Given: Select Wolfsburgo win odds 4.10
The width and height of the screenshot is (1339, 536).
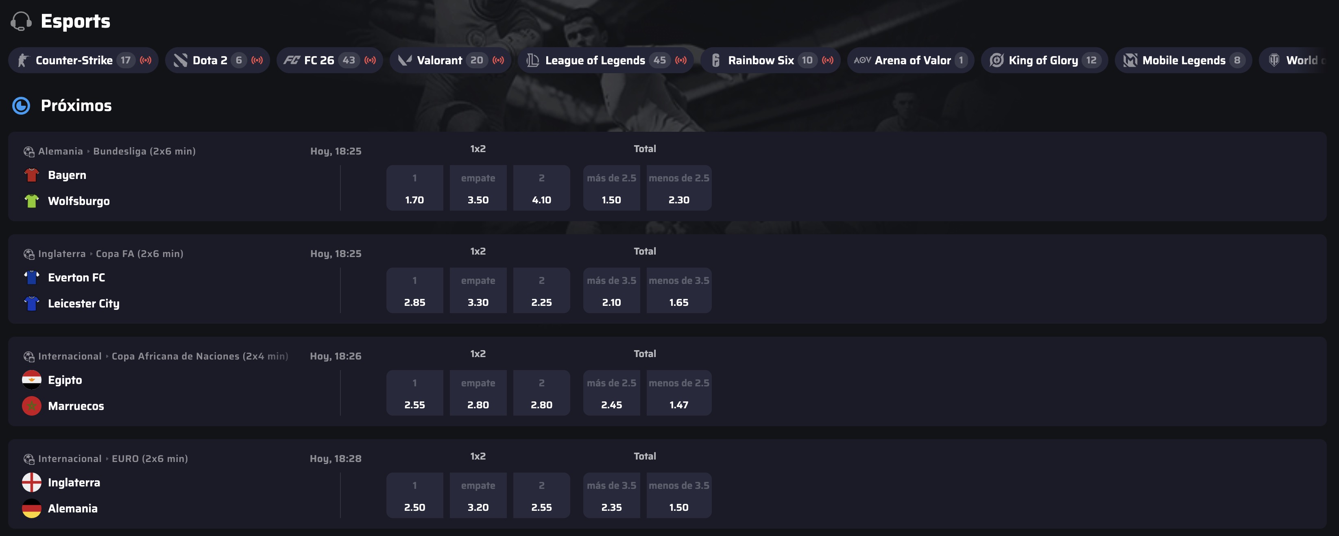Looking at the screenshot, I should 542,188.
